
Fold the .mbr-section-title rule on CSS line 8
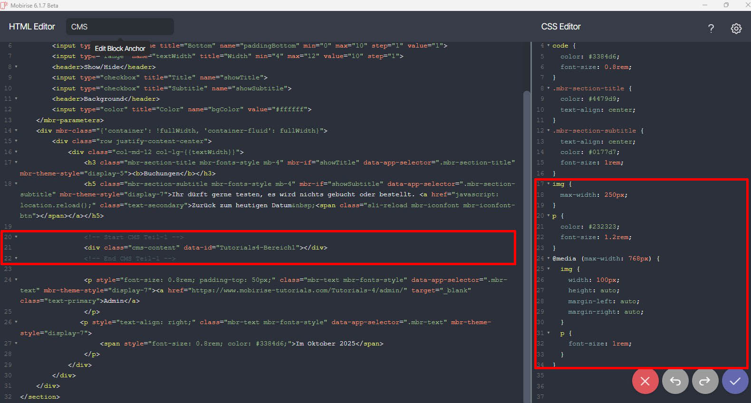tap(549, 88)
